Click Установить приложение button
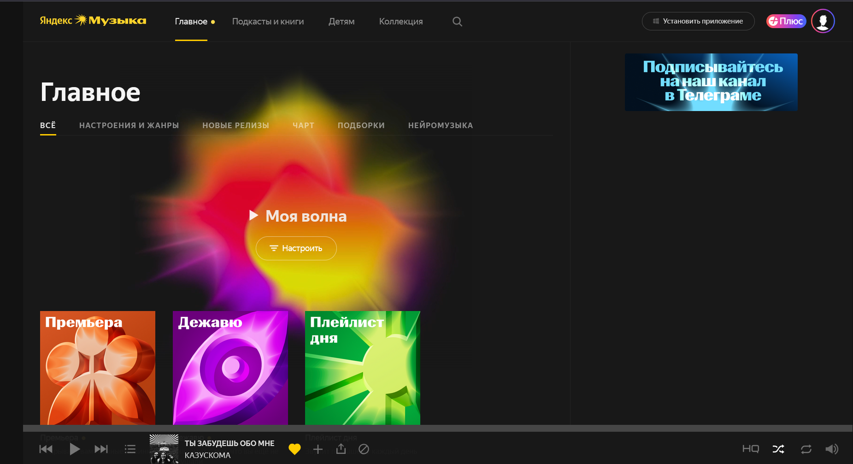The image size is (853, 464). click(x=698, y=21)
